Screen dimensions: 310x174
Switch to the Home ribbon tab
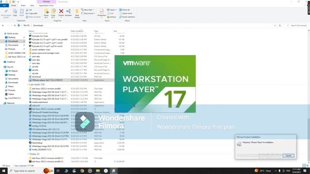pyautogui.click(x=14, y=5)
